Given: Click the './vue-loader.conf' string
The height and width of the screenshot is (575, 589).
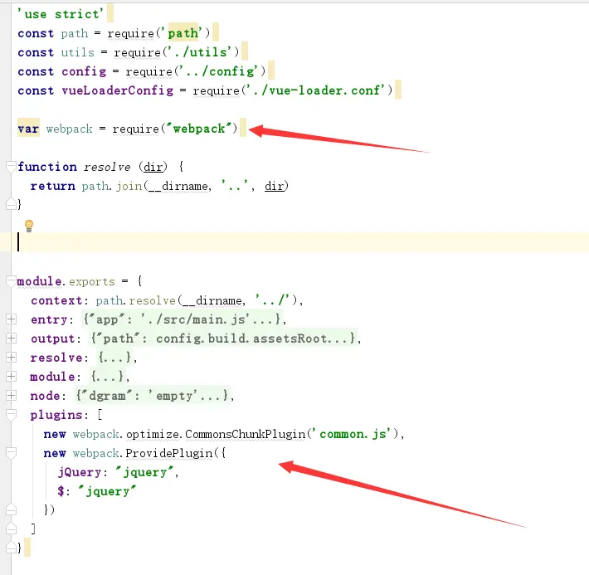Looking at the screenshot, I should [x=316, y=90].
